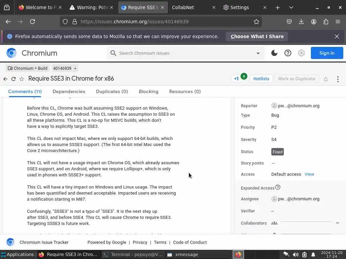Click the Chromium > Build component breadcrumb

pyautogui.click(x=28, y=68)
